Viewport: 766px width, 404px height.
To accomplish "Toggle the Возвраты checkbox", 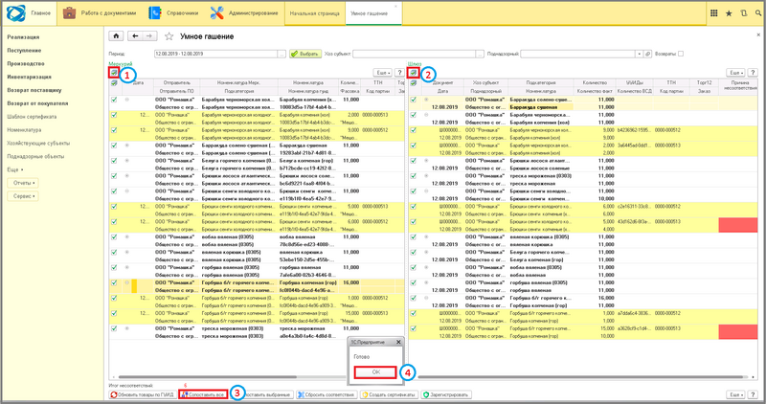I will point(681,54).
